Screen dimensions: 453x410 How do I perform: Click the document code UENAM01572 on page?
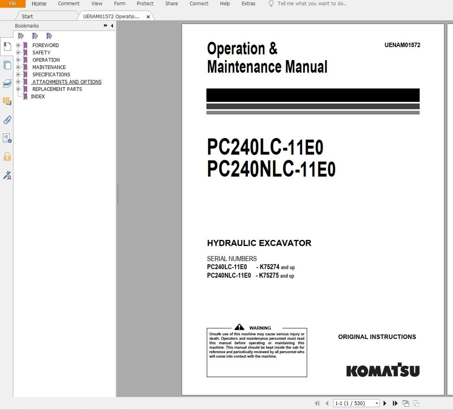click(x=402, y=45)
